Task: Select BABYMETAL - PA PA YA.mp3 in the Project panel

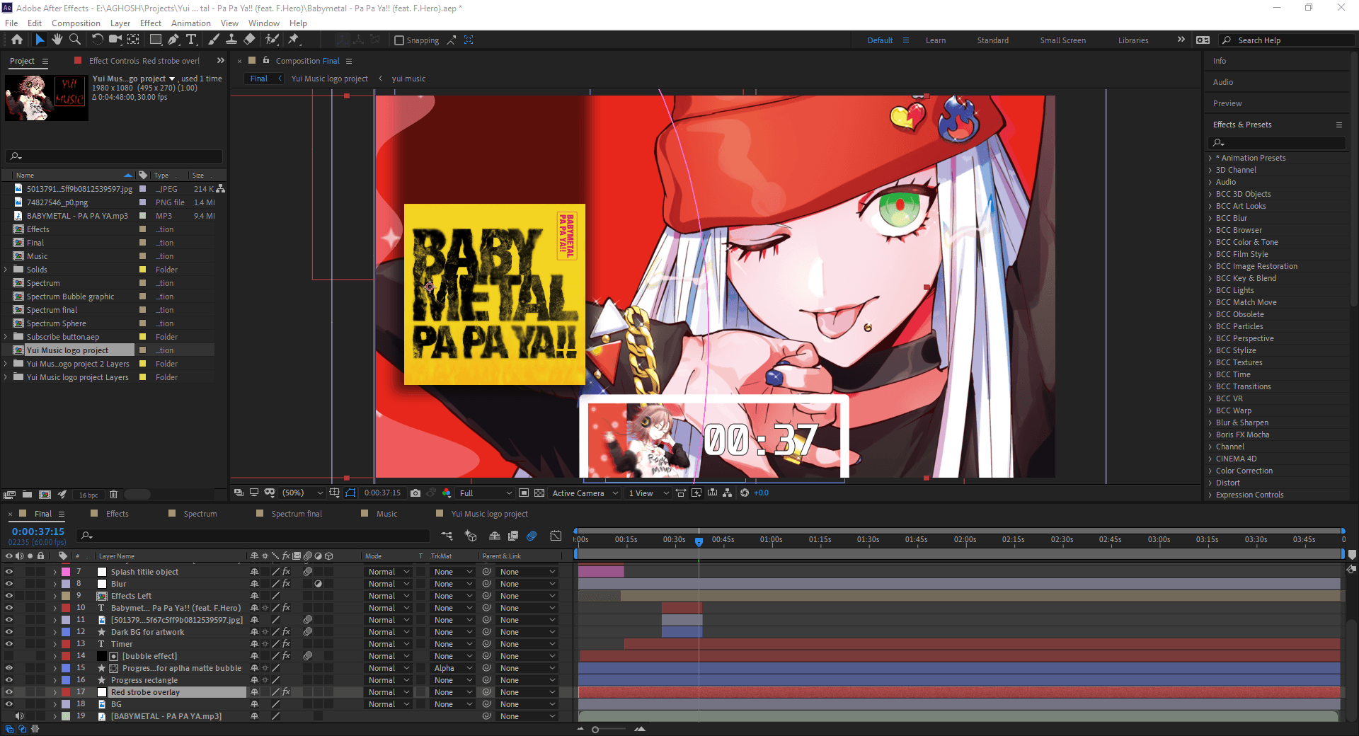Action: pyautogui.click(x=78, y=216)
